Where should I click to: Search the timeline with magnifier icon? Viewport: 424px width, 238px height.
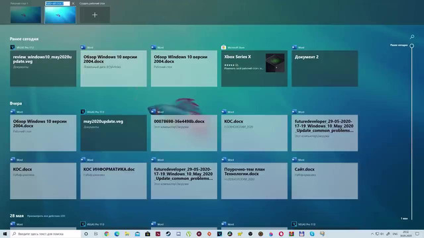pos(412,36)
